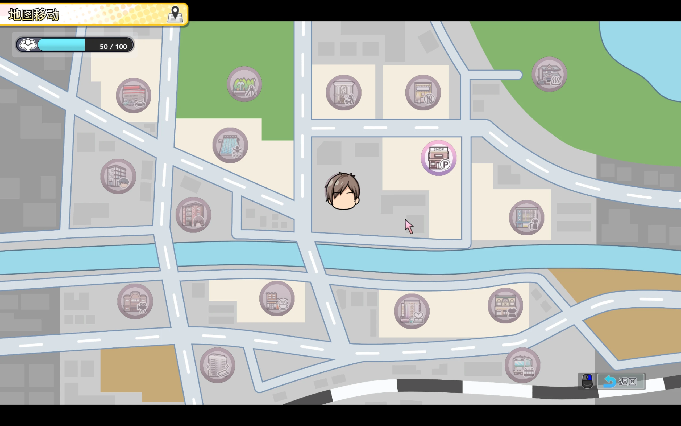681x426 pixels.
Task: Open the park playground location
Action: click(x=244, y=84)
